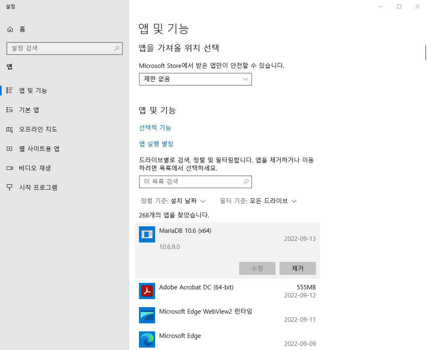Viewport: 427px width, 350px height.
Task: Open 기본 앱 settings page
Action: coord(65,110)
